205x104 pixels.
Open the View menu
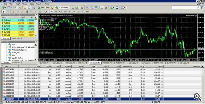[x=11, y=4]
